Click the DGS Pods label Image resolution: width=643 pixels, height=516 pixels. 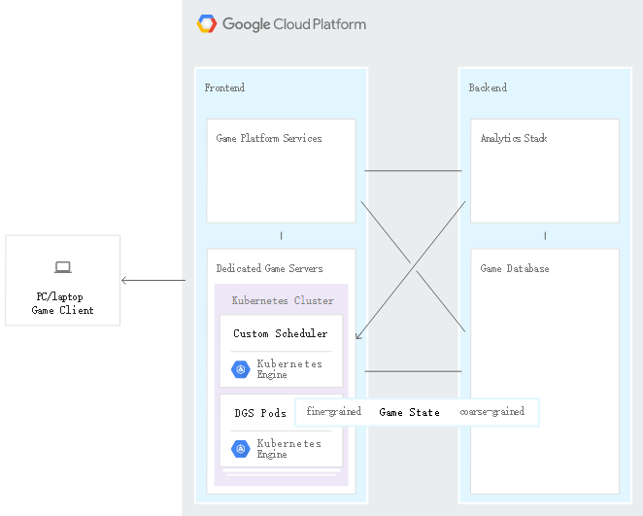tap(260, 413)
